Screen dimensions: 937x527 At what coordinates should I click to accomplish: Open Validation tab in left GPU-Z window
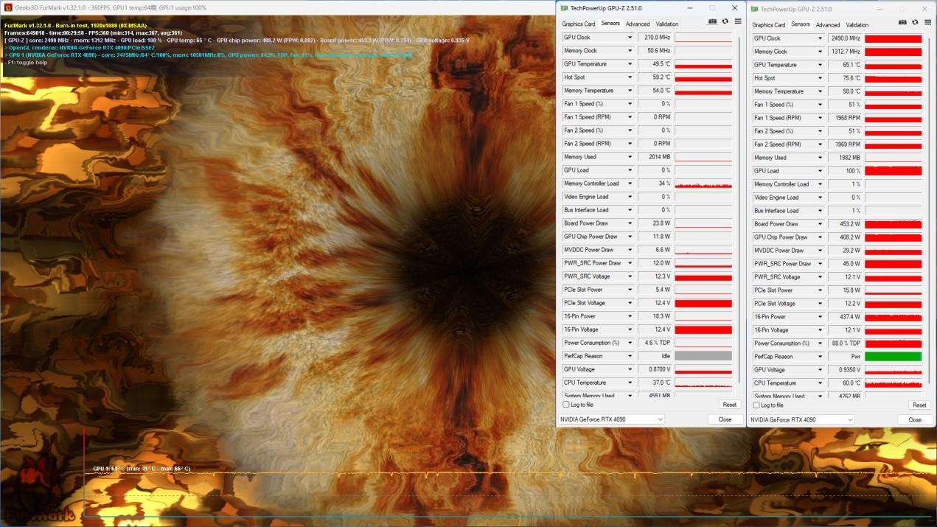coord(667,24)
